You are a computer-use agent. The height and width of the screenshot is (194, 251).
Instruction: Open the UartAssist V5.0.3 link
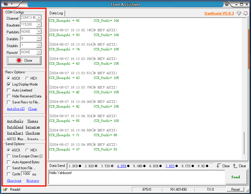pyautogui.click(x=219, y=13)
